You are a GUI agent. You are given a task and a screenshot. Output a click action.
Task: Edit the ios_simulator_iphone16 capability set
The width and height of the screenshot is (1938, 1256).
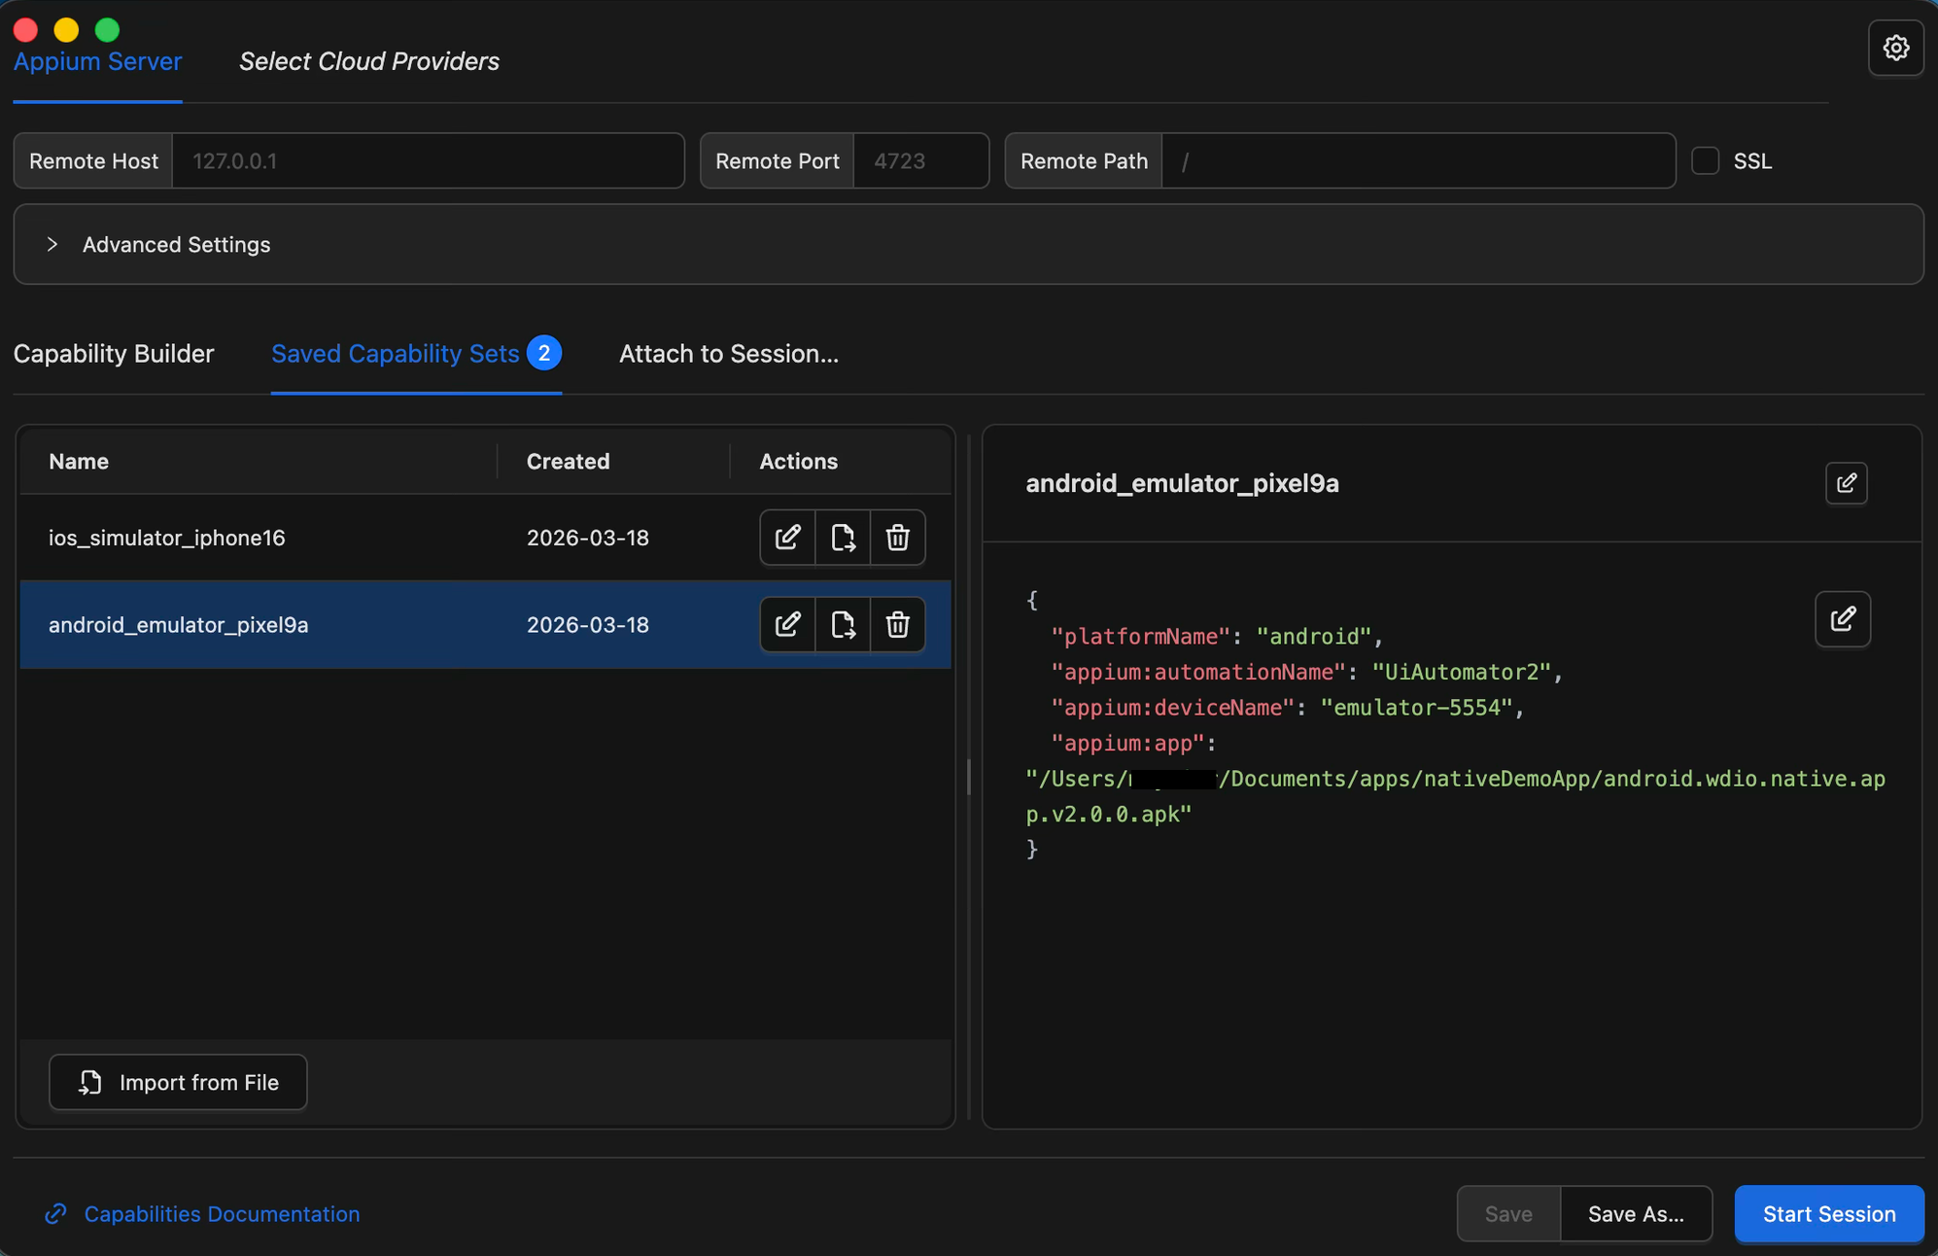(x=787, y=538)
